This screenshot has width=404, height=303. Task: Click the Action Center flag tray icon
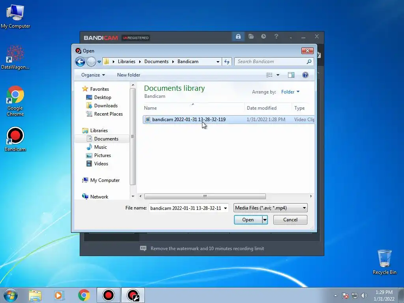coord(345,296)
